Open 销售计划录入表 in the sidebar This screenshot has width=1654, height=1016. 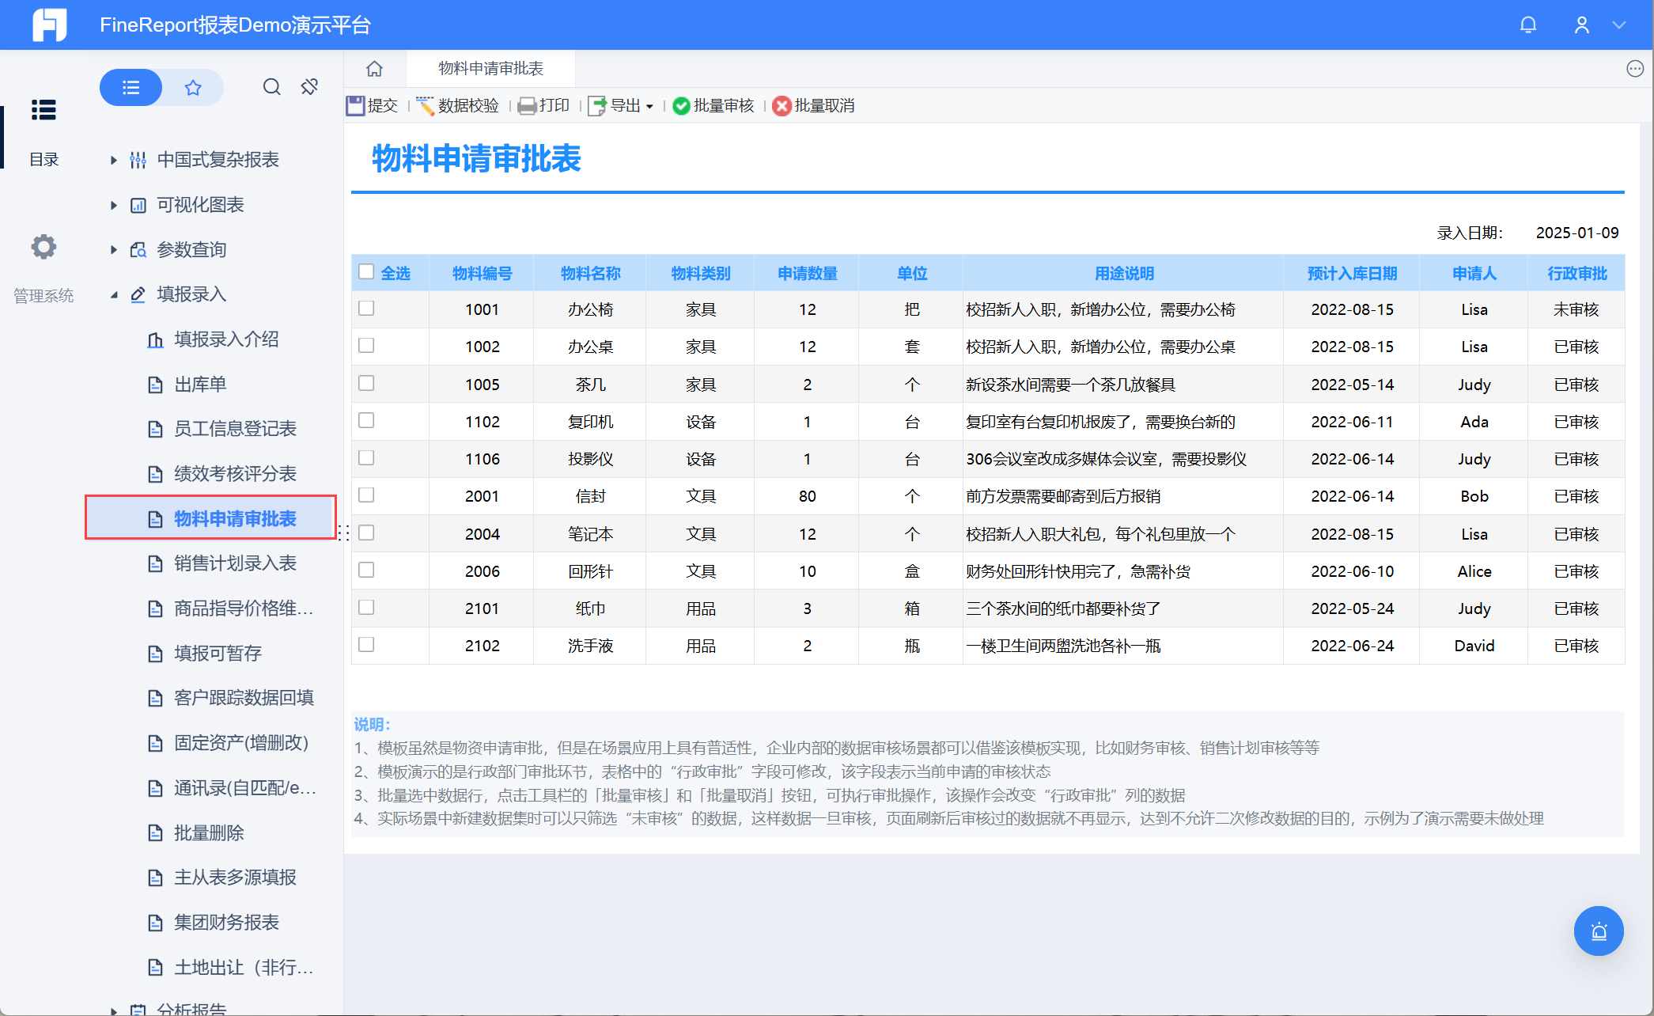click(x=235, y=563)
